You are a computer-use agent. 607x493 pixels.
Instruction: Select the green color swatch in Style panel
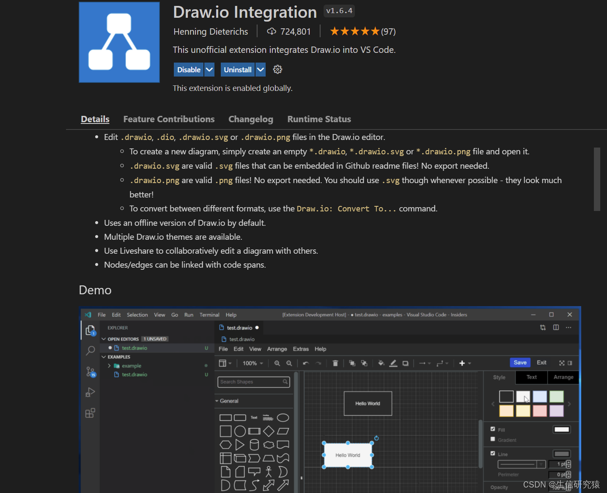[x=557, y=397]
